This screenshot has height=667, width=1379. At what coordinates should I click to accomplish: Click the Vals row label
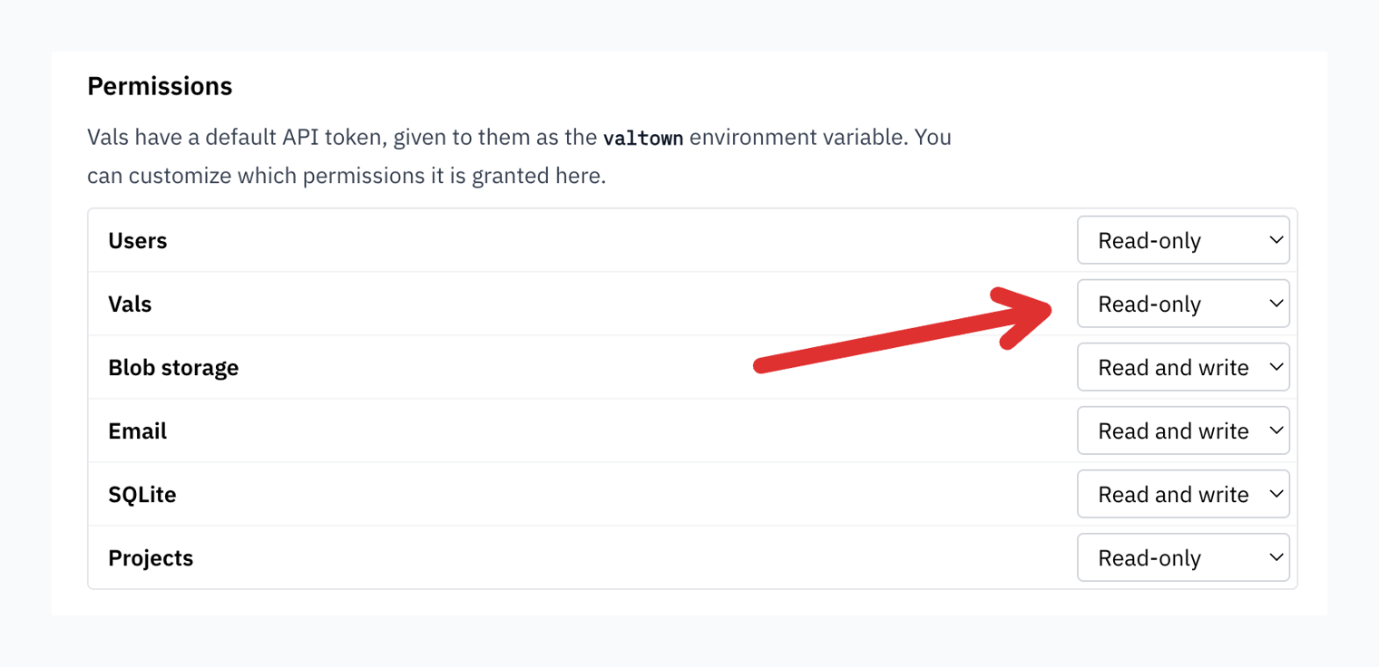130,304
